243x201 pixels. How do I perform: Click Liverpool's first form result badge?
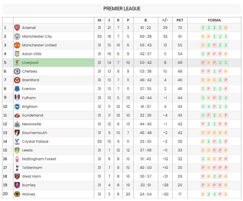(203, 63)
